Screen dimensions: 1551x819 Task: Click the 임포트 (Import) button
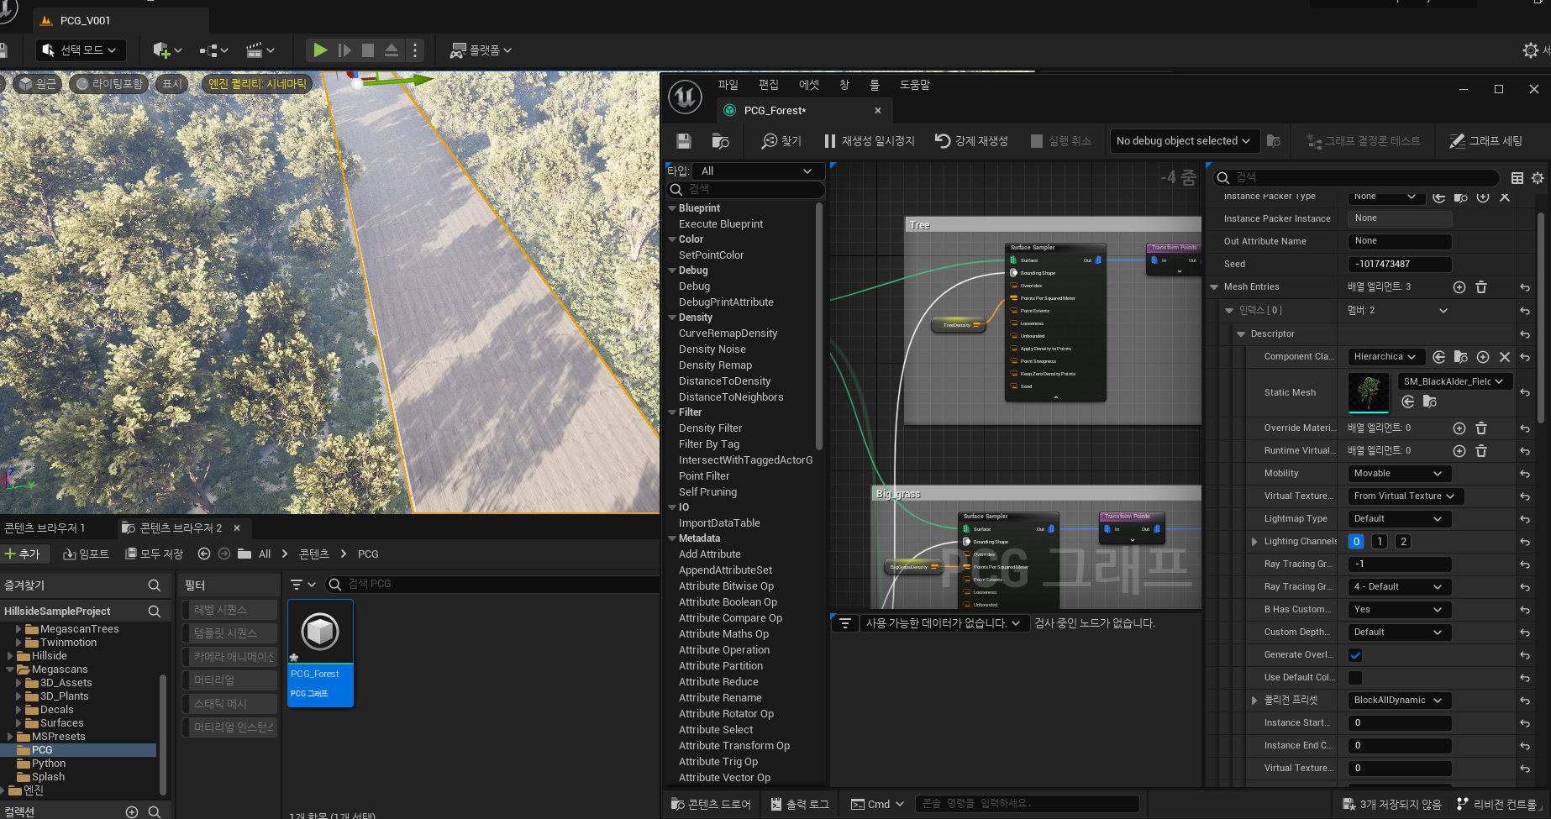tap(87, 554)
